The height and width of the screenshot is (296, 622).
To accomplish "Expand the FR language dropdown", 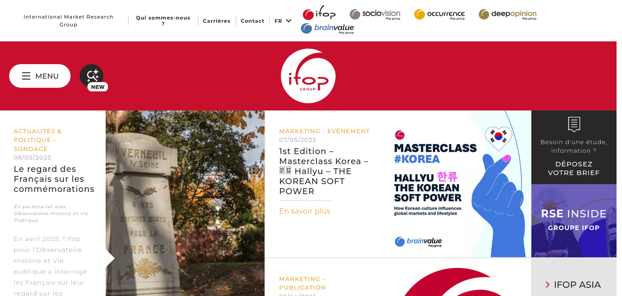I will click(x=283, y=21).
